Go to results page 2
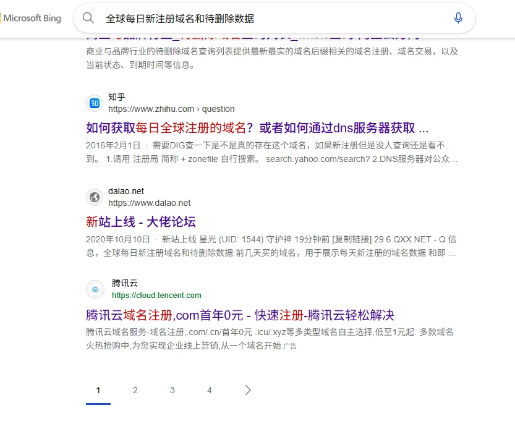 [135, 390]
